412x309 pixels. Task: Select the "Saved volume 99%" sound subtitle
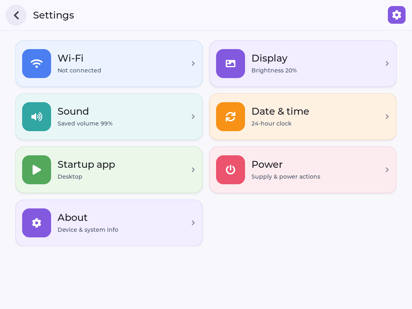point(85,124)
